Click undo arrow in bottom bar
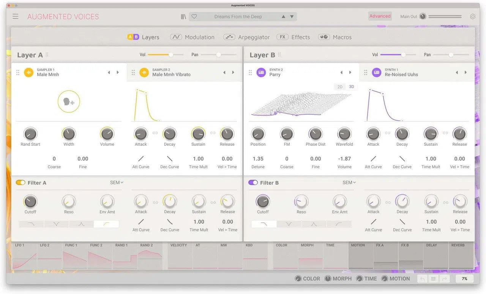The image size is (486, 294). pos(422,279)
